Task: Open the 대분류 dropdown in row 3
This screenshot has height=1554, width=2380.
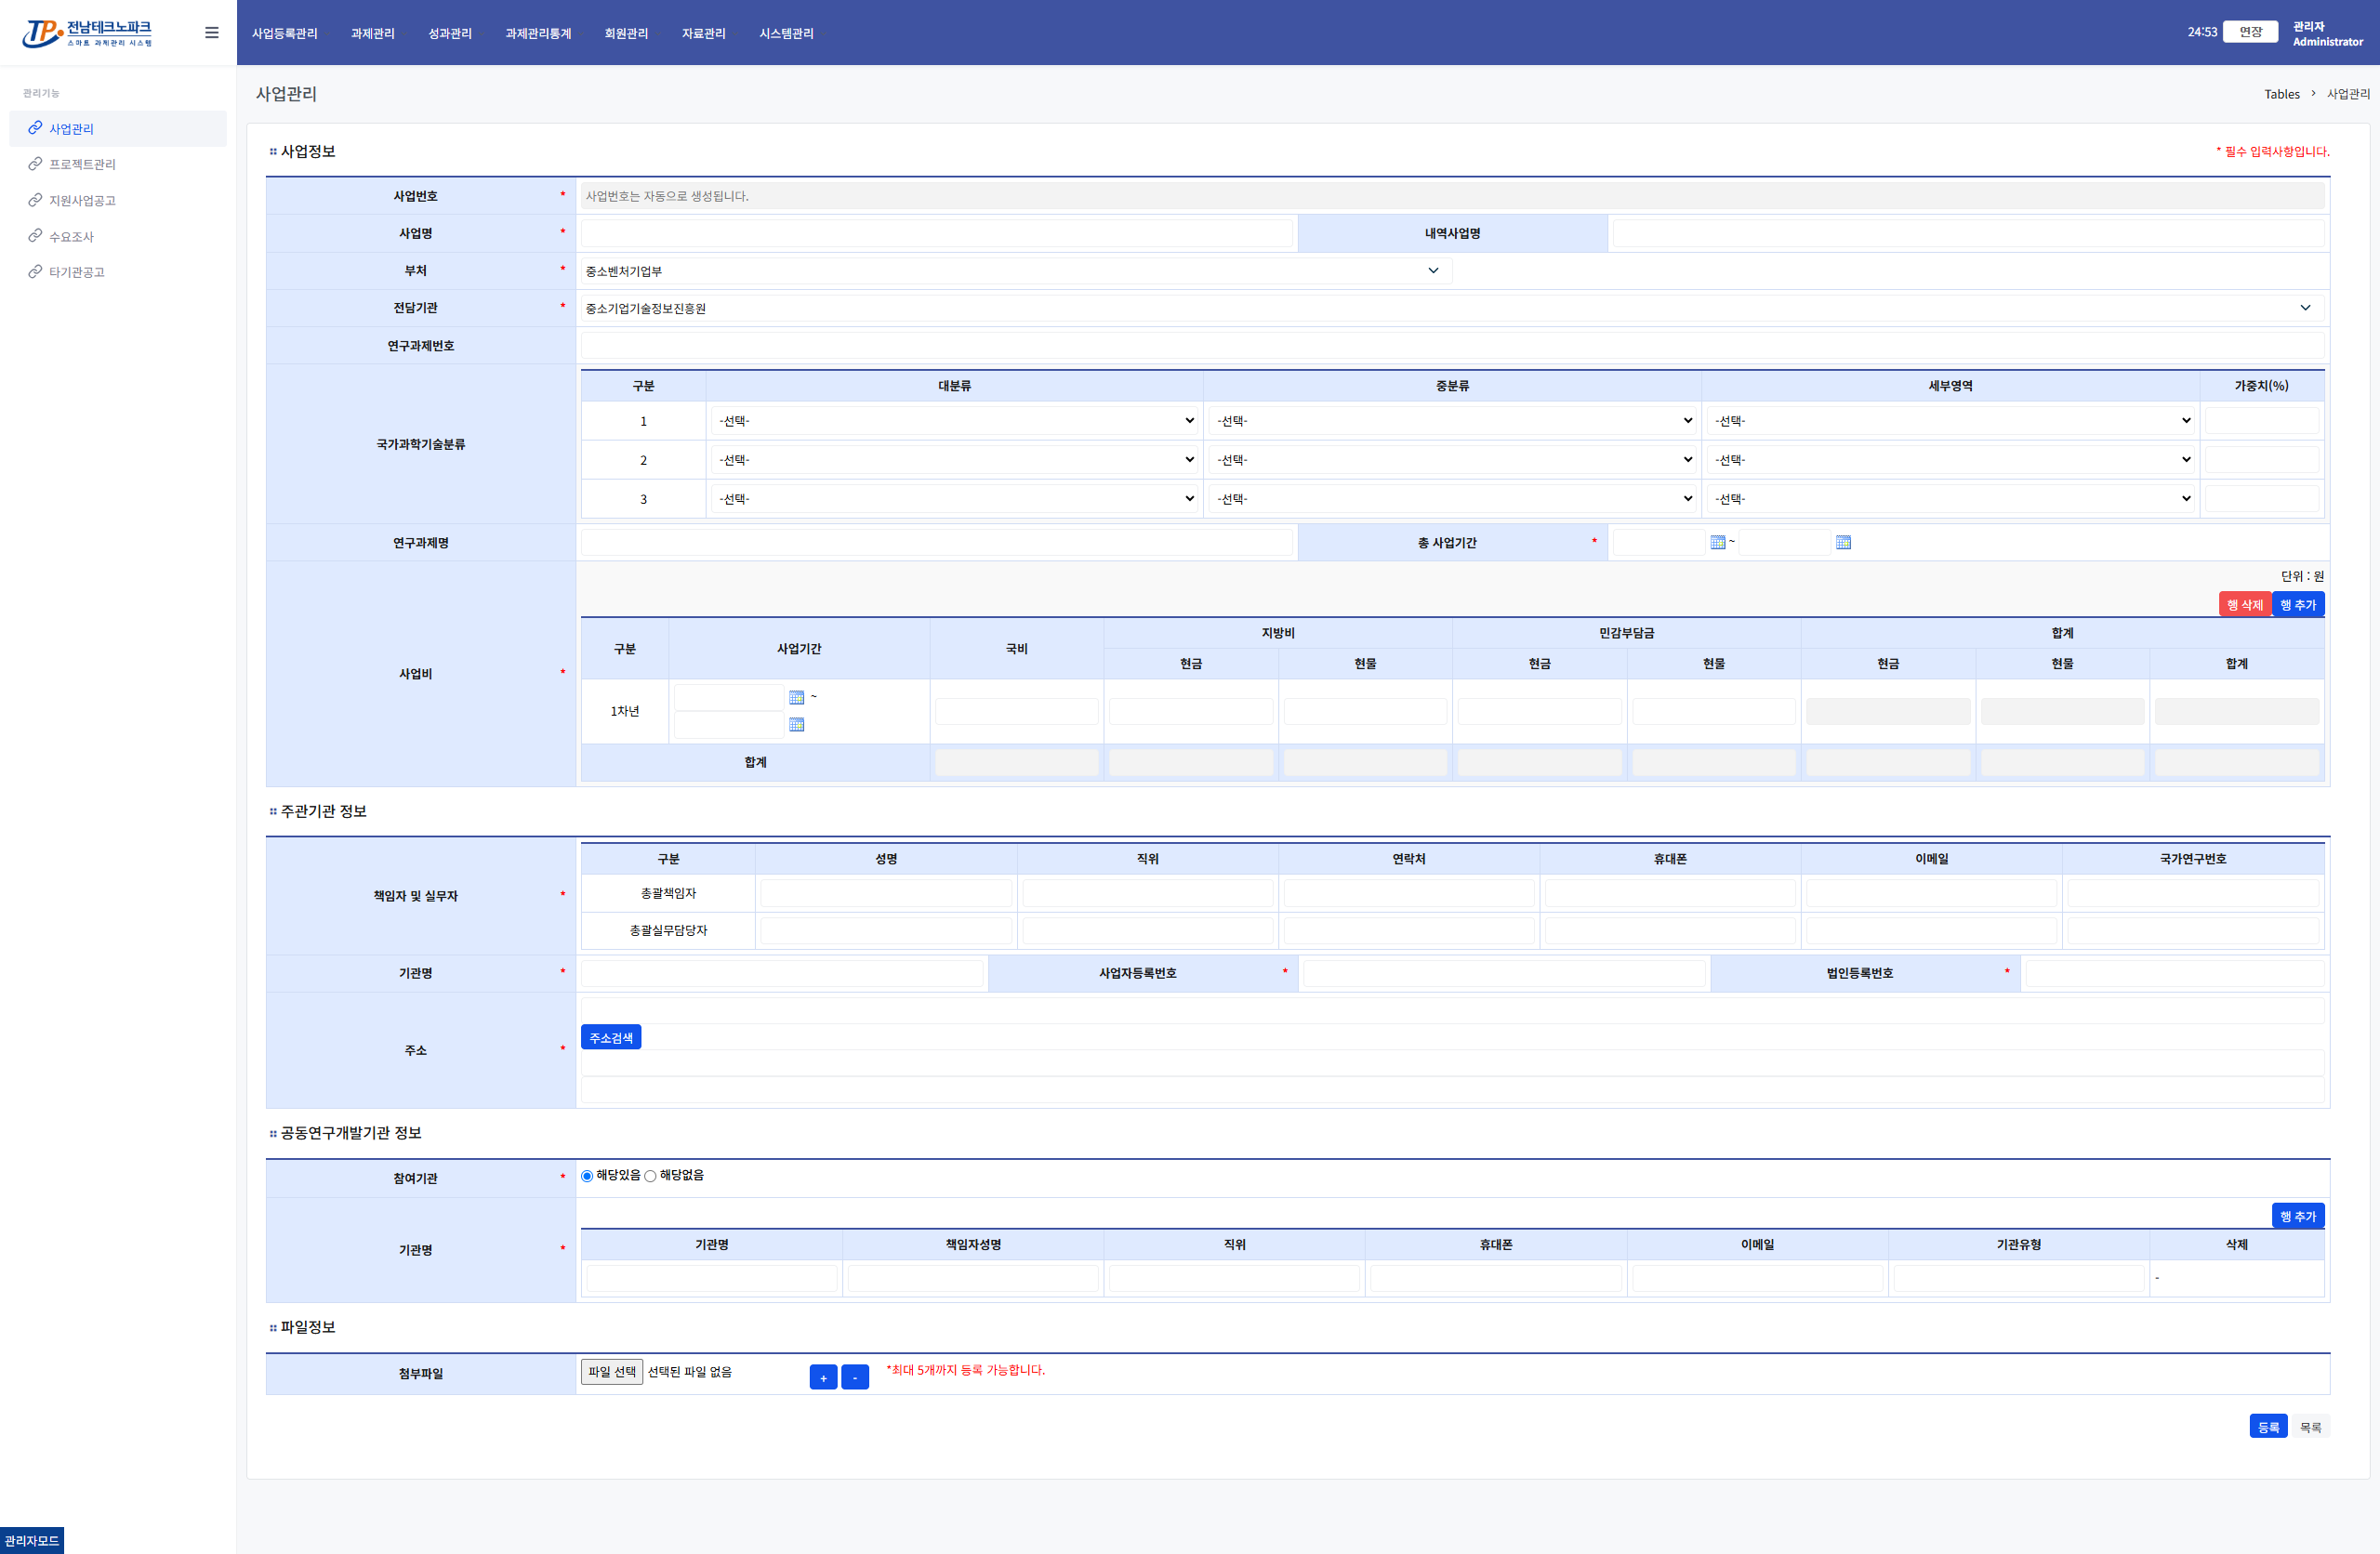Action: pos(955,499)
